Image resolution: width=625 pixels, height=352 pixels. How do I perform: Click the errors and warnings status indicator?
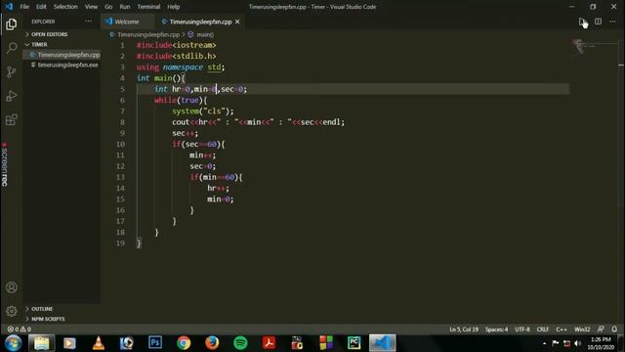19,330
